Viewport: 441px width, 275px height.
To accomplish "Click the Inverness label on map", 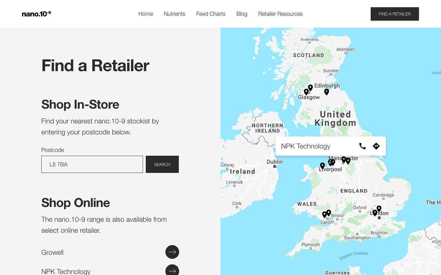I will (x=309, y=40).
